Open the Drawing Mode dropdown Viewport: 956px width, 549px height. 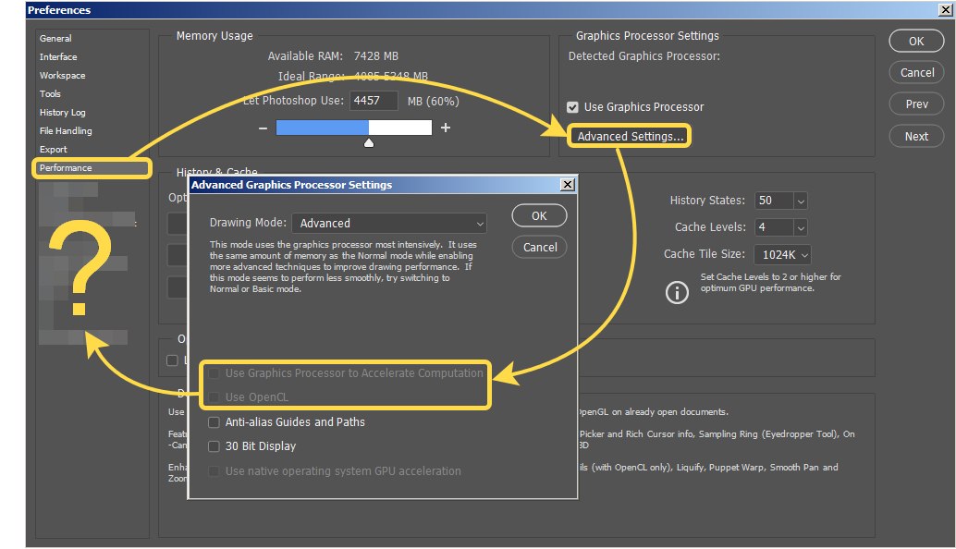click(x=388, y=223)
